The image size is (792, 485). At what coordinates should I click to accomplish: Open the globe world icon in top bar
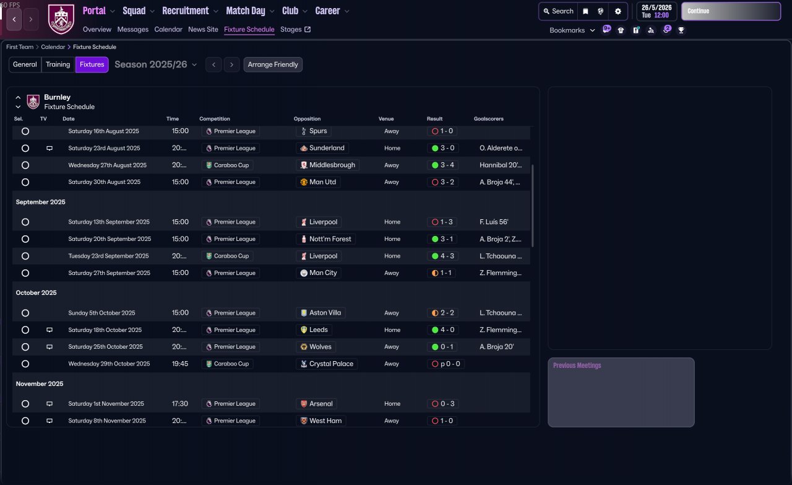coord(601,11)
